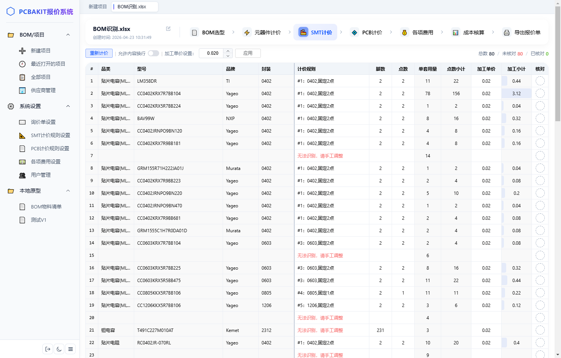561x358 pixels.
Task: Check the 核对 circle for row 1 LM358DR
Action: tap(540, 81)
